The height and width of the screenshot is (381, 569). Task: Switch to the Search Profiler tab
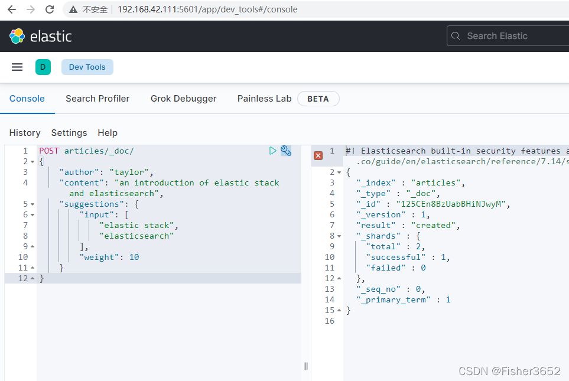97,99
